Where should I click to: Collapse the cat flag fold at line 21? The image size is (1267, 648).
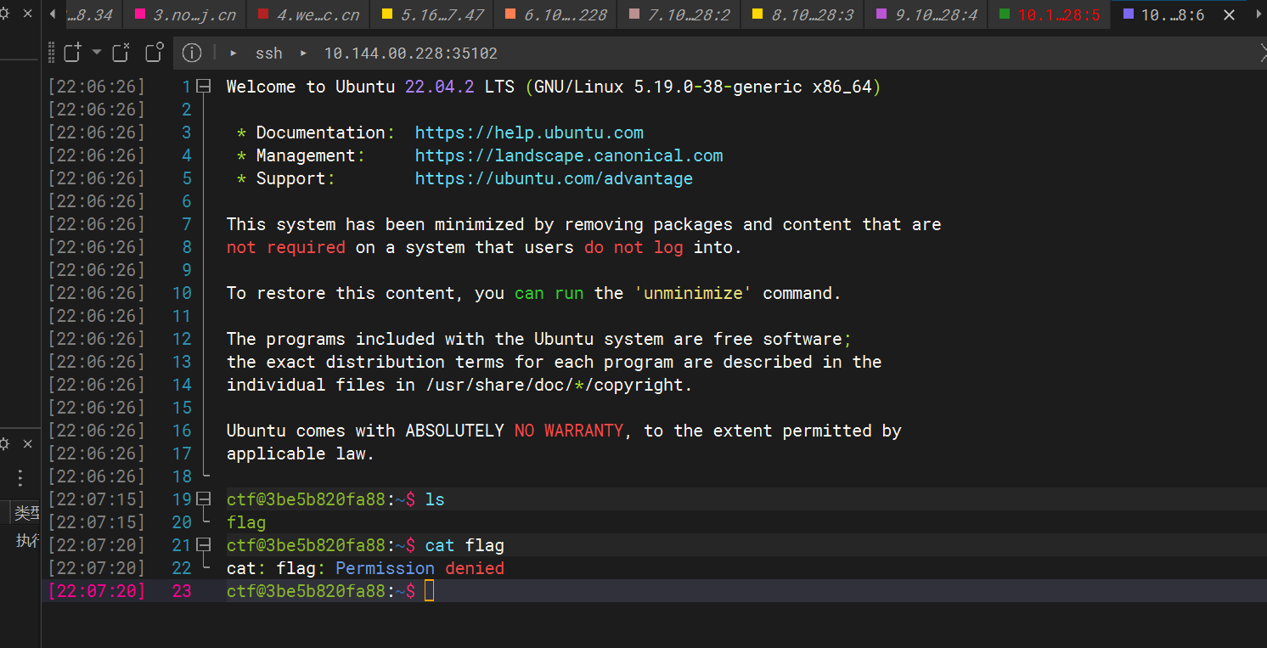click(x=203, y=545)
